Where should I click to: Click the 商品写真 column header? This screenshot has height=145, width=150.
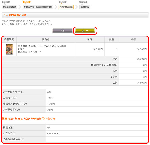click(9, 39)
